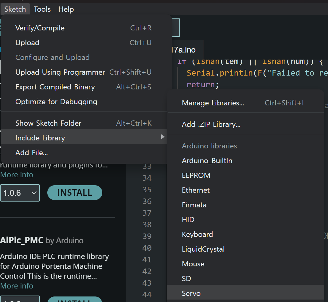Include the HID library
The height and width of the screenshot is (302, 328).
click(x=246, y=220)
